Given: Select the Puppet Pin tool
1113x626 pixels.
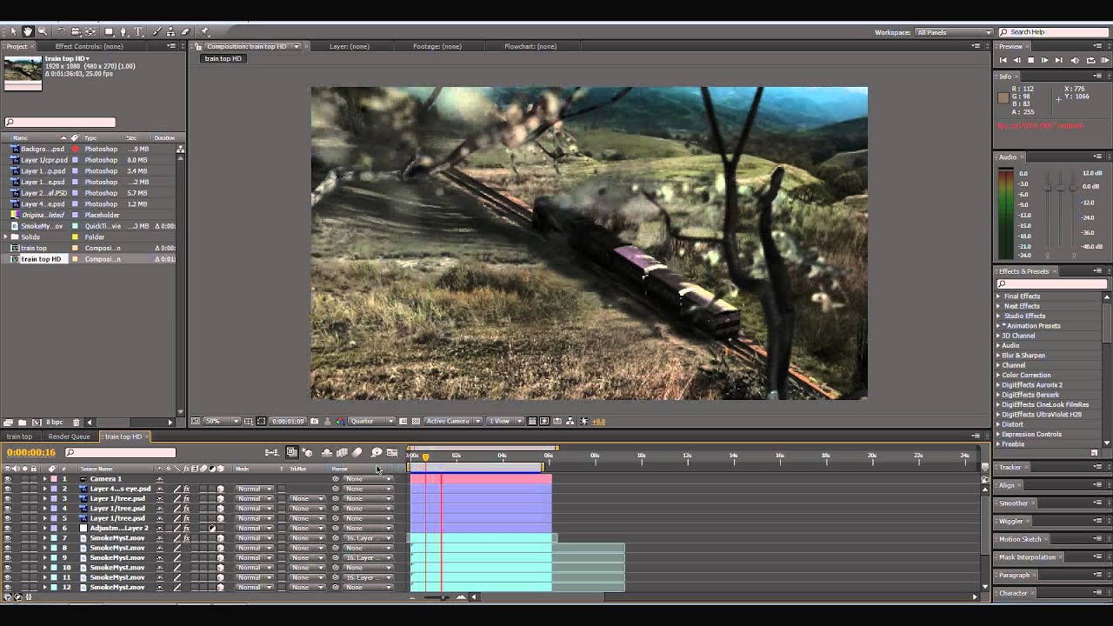Looking at the screenshot, I should point(204,31).
